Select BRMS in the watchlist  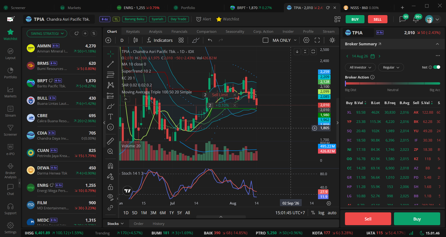pos(61,66)
